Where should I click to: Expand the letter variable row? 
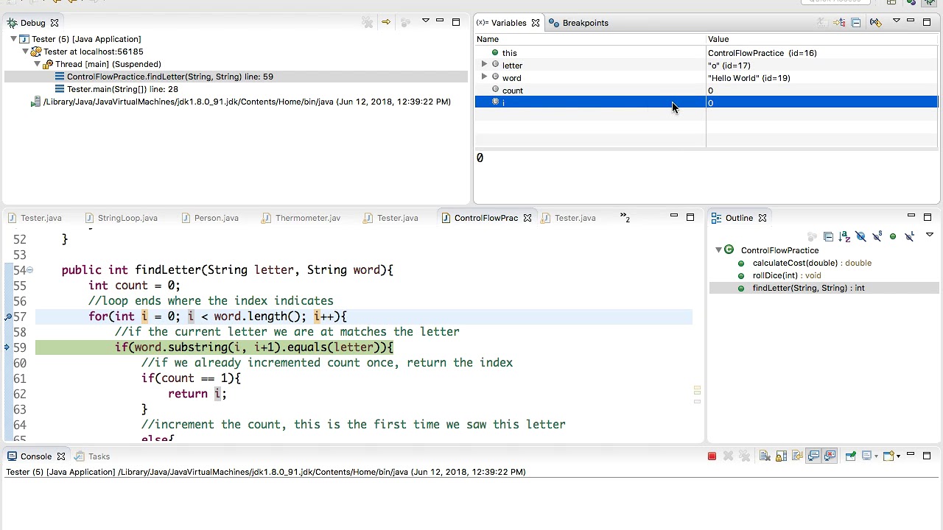click(484, 65)
